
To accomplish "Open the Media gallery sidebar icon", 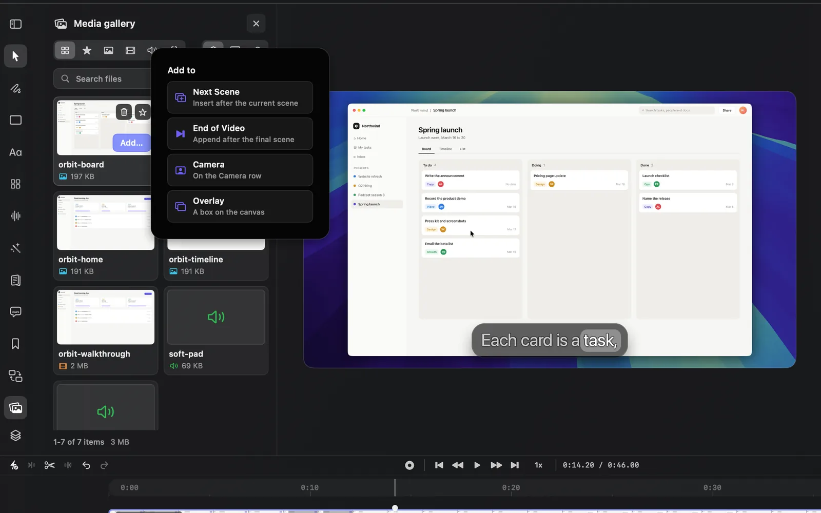I will pyautogui.click(x=15, y=408).
